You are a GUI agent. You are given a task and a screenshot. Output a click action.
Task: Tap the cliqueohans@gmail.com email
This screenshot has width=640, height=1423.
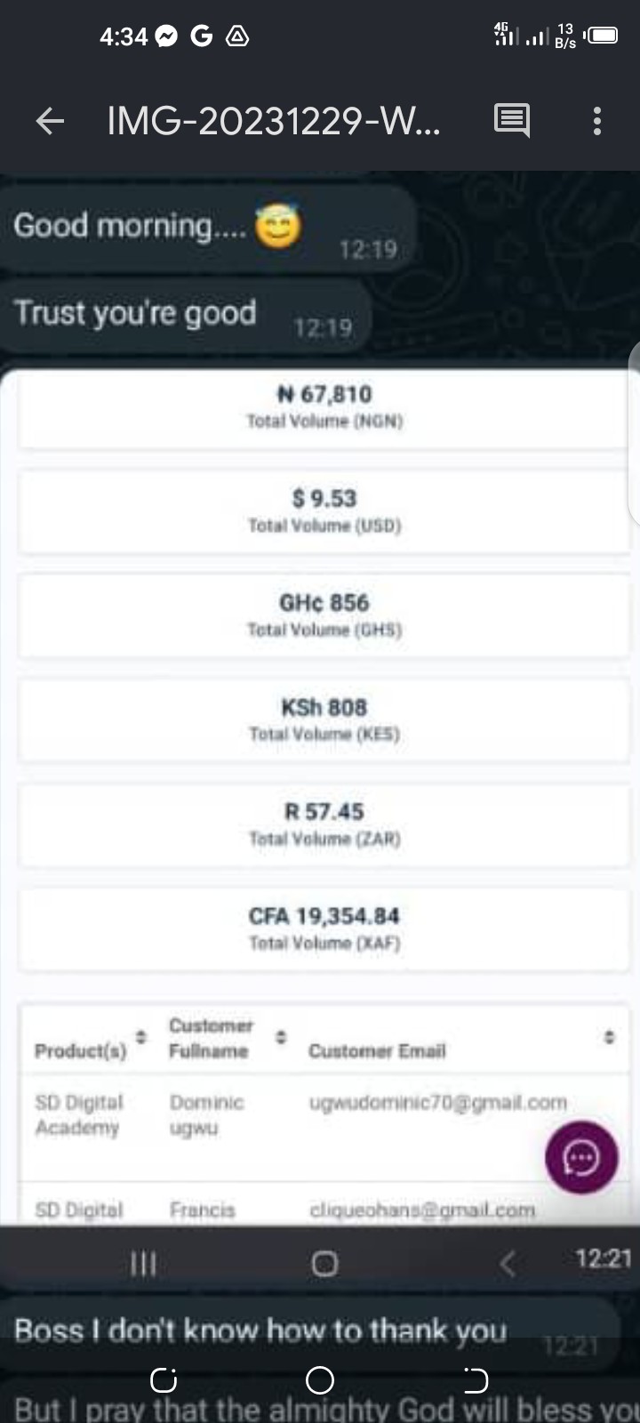422,1210
